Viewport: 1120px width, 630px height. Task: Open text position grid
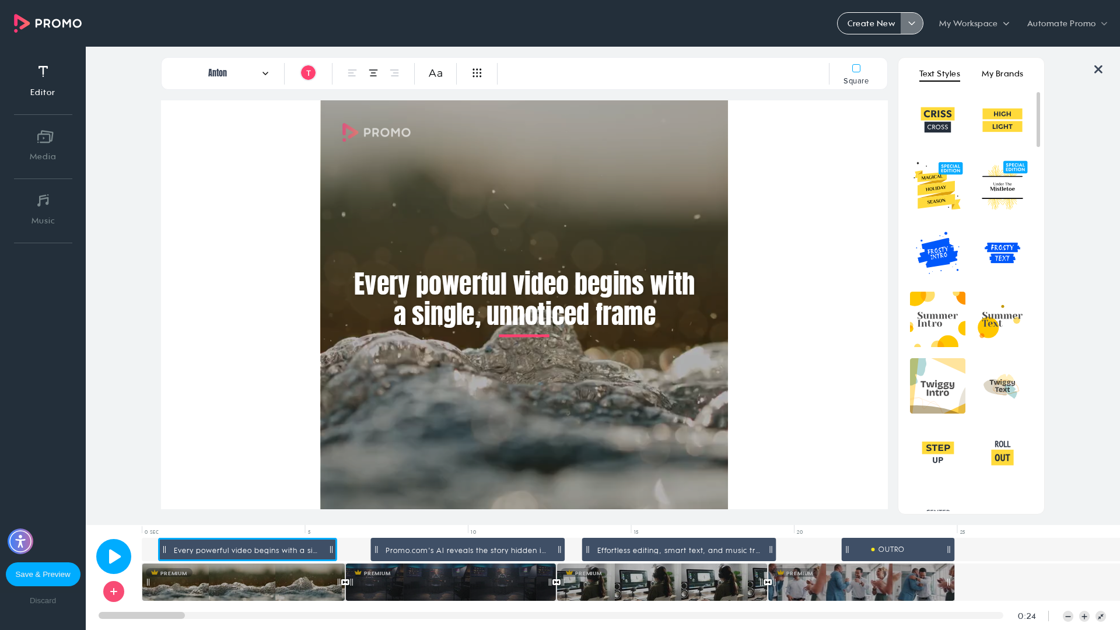coord(477,73)
